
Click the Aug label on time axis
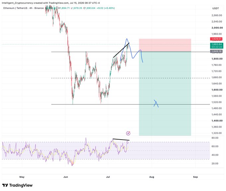pyautogui.click(x=152, y=177)
